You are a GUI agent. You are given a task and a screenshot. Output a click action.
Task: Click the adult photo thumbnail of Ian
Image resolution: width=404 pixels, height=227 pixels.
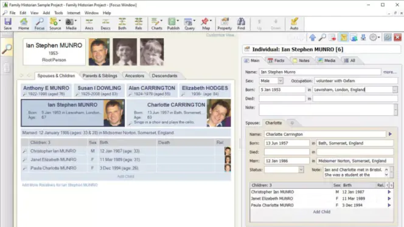pos(99,52)
